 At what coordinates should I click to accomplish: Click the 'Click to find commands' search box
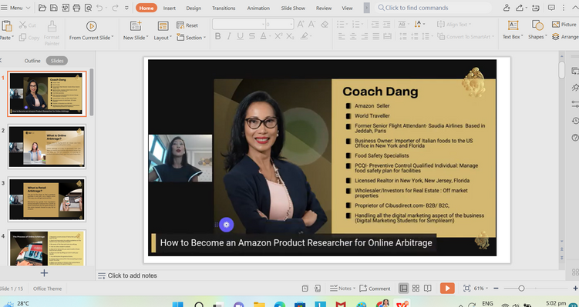[433, 8]
